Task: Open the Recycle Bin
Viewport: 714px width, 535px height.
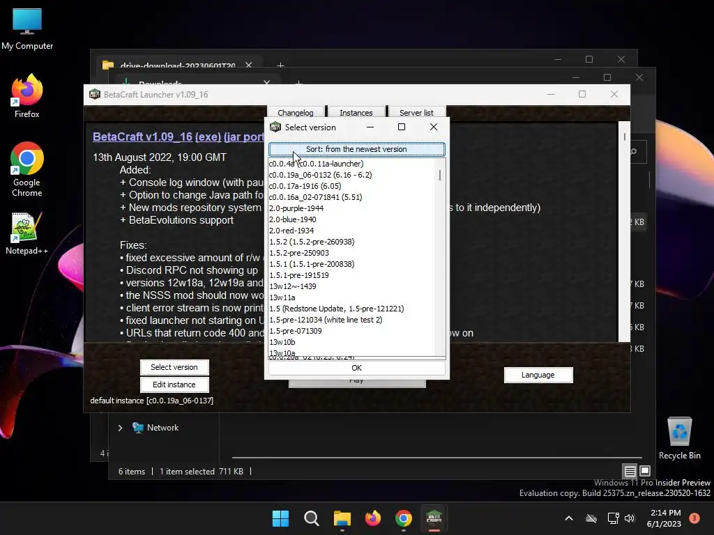Action: coord(679,437)
